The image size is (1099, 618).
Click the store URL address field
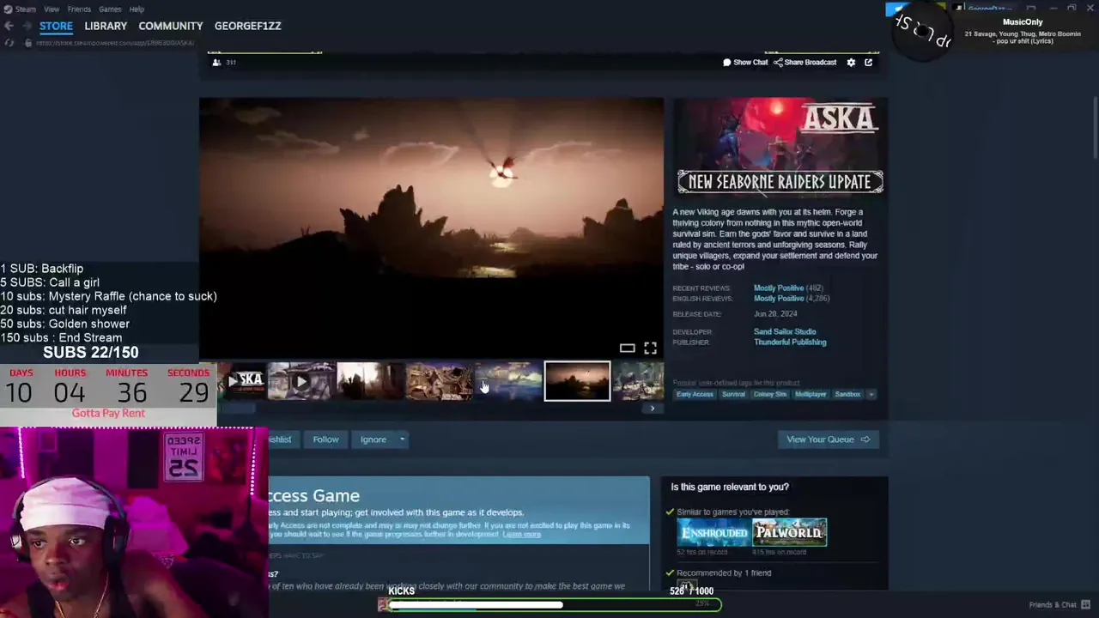click(x=115, y=43)
